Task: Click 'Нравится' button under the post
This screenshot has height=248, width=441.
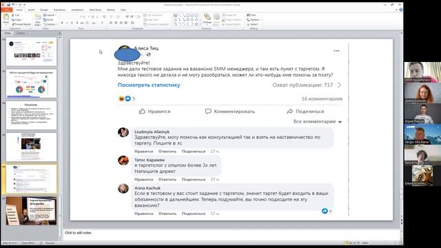Action: (154, 112)
